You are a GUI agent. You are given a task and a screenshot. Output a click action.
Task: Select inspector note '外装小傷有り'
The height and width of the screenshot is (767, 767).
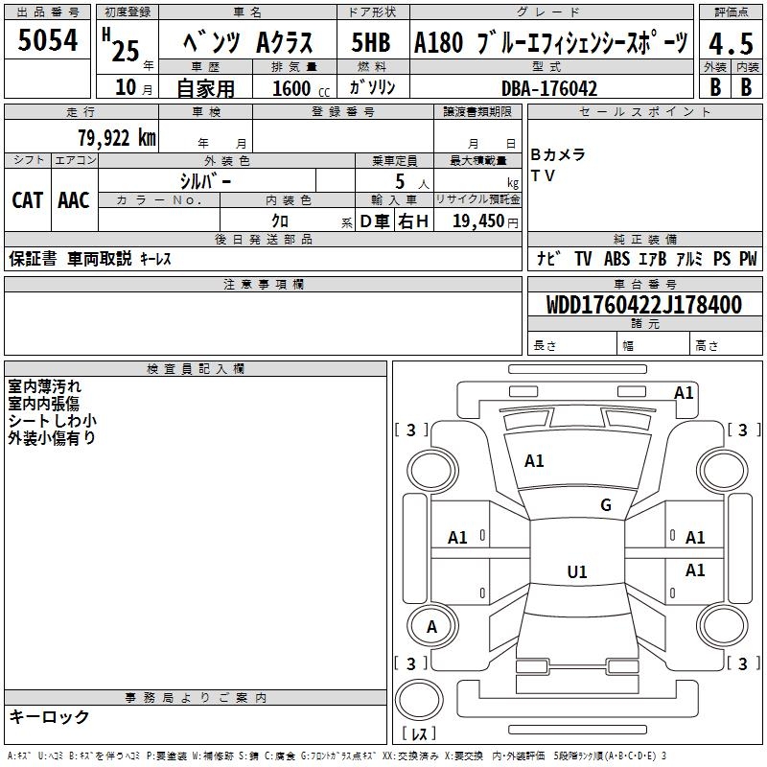(x=52, y=438)
